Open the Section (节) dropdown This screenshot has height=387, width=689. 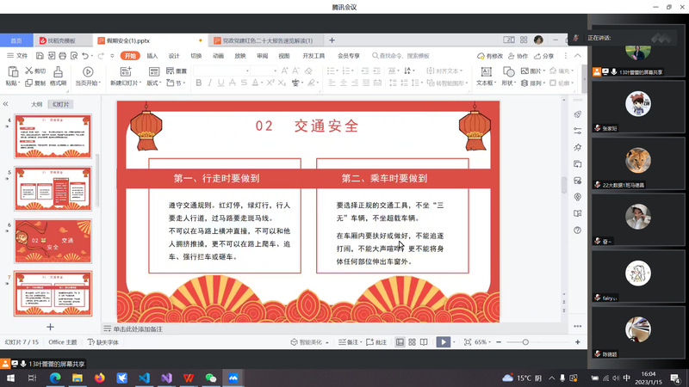(177, 83)
